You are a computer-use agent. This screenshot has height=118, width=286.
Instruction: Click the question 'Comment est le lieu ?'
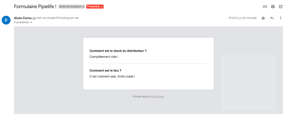pos(105,71)
